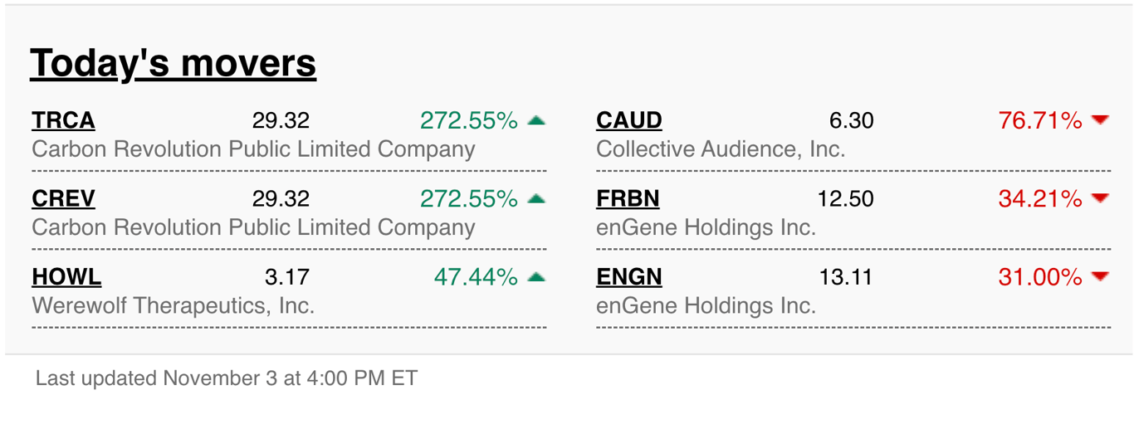Open the ENGN ticker link
The height and width of the screenshot is (429, 1134).
pos(629,277)
